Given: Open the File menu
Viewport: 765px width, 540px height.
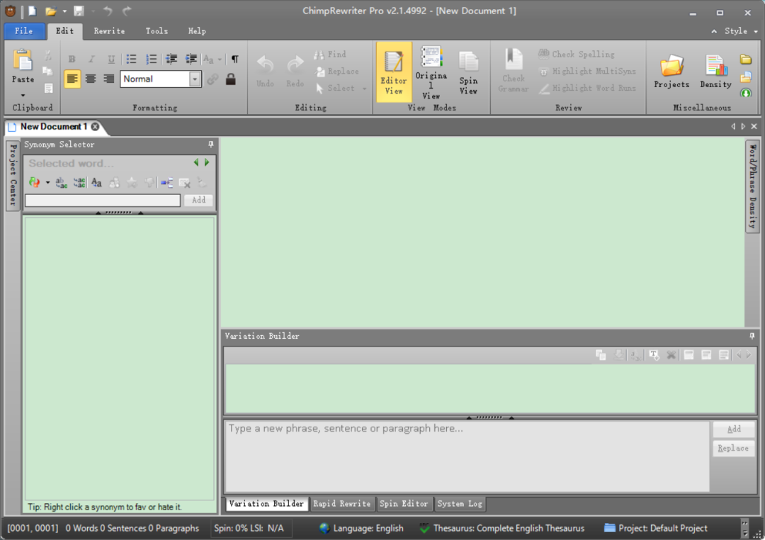Looking at the screenshot, I should 23,30.
